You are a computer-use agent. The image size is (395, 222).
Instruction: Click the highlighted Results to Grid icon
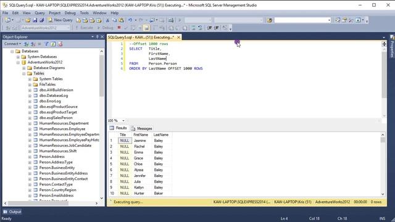[x=147, y=28]
